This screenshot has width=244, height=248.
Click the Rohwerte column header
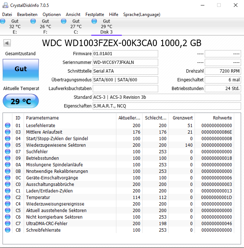pos(215,118)
